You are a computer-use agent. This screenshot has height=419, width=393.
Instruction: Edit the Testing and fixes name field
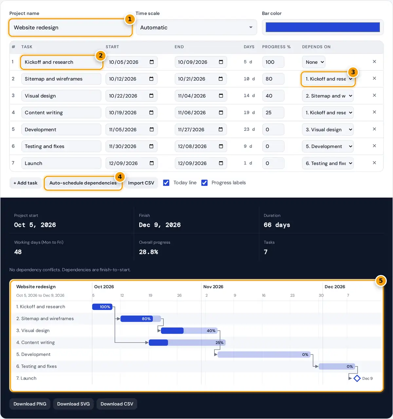[x=61, y=146]
